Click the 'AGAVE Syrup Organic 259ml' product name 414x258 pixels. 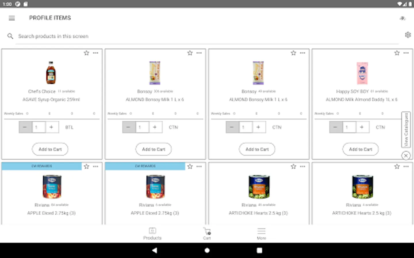pyautogui.click(x=51, y=99)
